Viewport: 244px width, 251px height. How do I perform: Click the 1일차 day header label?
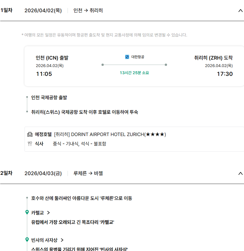click(6, 11)
